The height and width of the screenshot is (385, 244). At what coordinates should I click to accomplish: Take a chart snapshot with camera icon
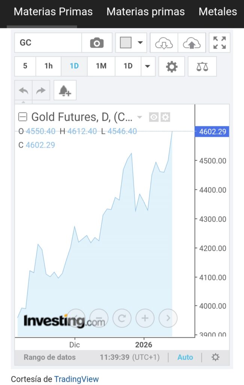tap(97, 43)
